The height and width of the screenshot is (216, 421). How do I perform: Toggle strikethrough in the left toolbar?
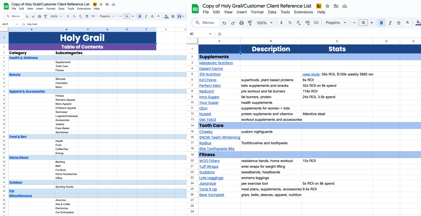coord(152,16)
